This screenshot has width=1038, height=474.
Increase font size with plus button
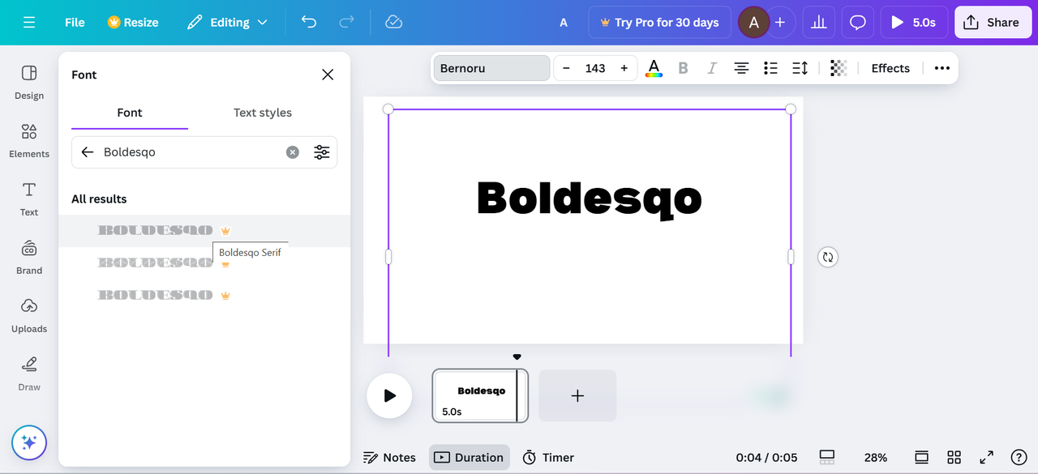(624, 68)
